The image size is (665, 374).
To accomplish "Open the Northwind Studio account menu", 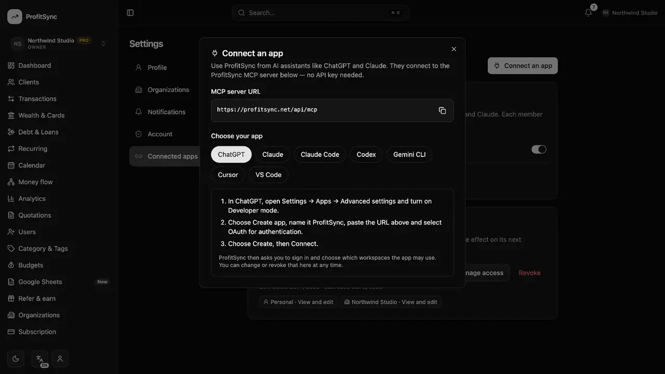I will tap(630, 12).
